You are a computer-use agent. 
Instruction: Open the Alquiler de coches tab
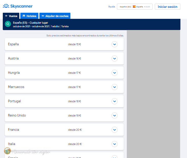coord(55,16)
